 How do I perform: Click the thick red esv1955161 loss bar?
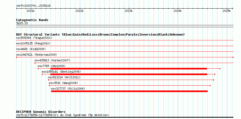coord(129,74)
